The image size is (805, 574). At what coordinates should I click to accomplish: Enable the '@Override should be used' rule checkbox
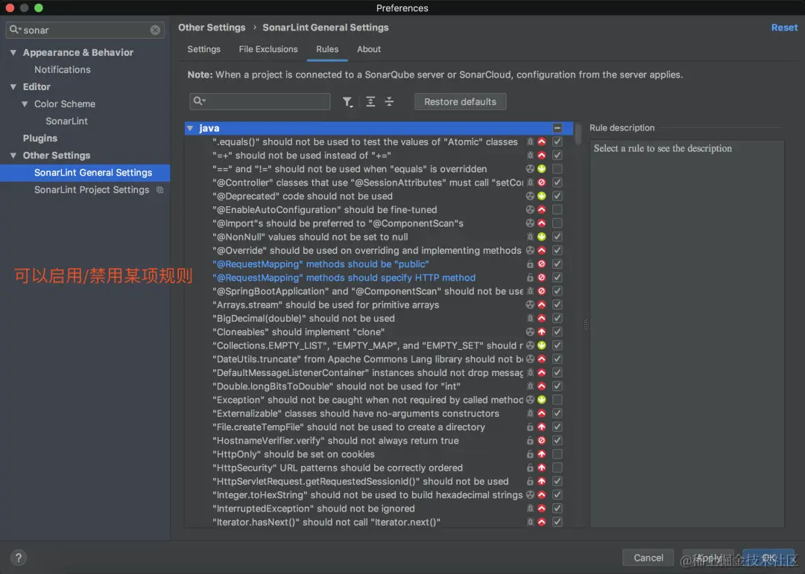(x=557, y=250)
